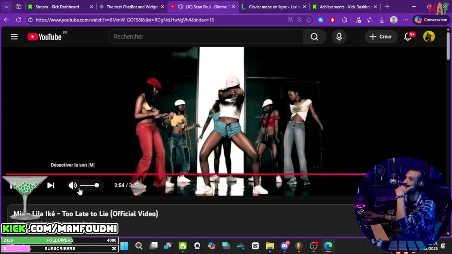The width and height of the screenshot is (452, 254).
Task: Open the YouTube hamburger guide menu
Action: (x=14, y=37)
